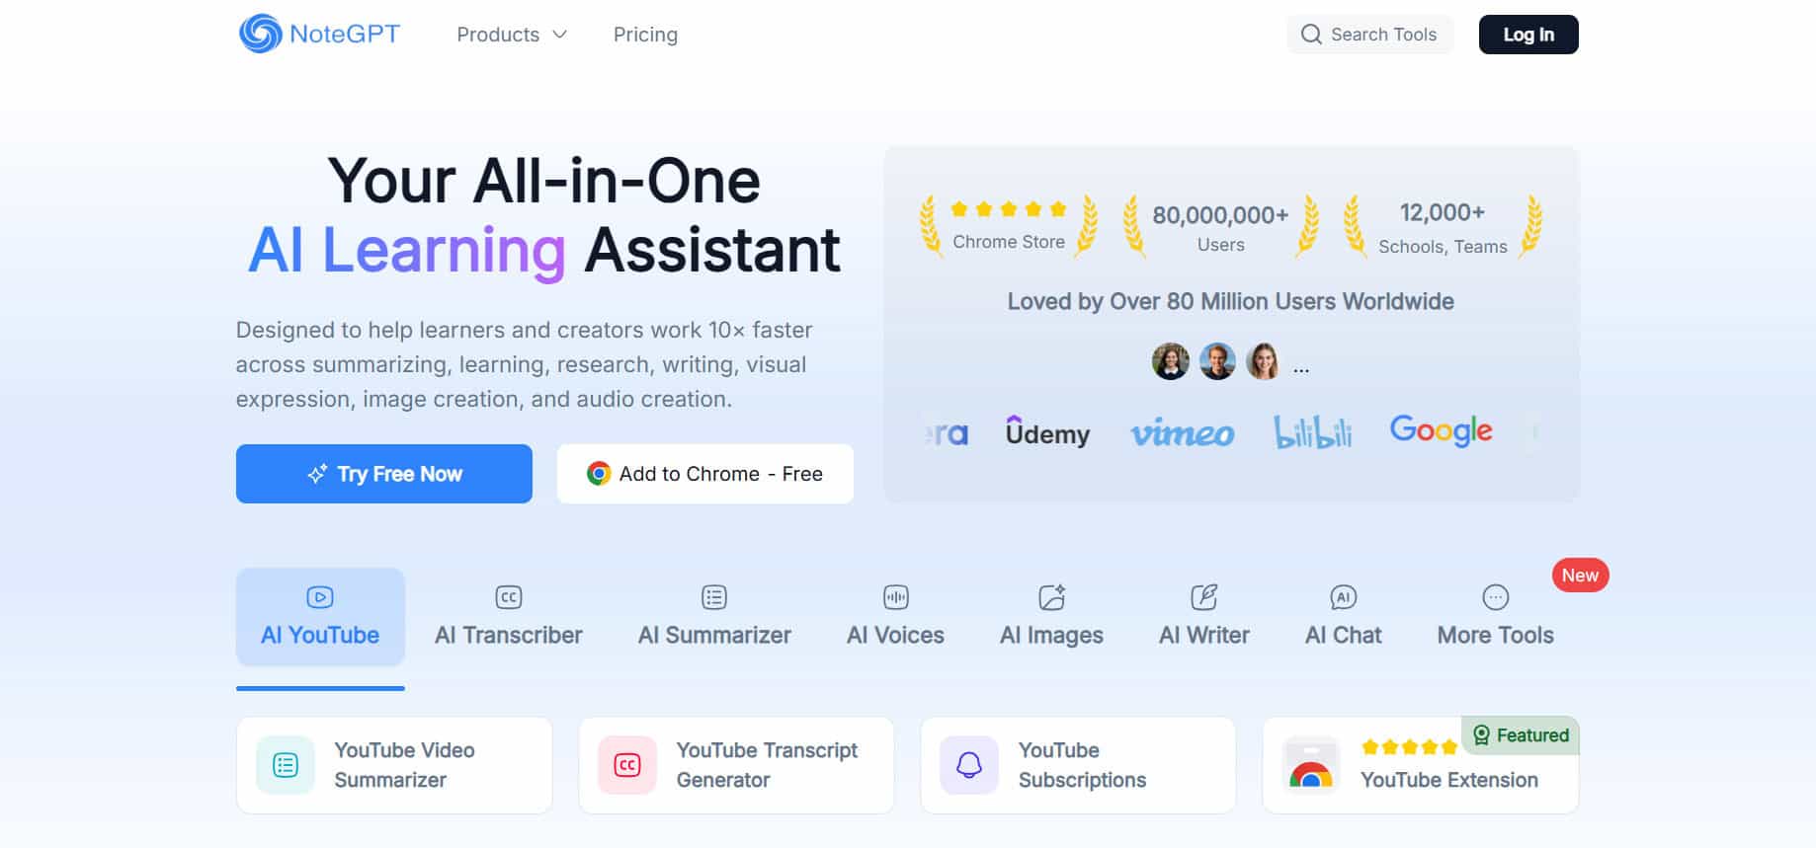Viewport: 1816px width, 848px height.
Task: Open the More Tools menu
Action: point(1495,616)
